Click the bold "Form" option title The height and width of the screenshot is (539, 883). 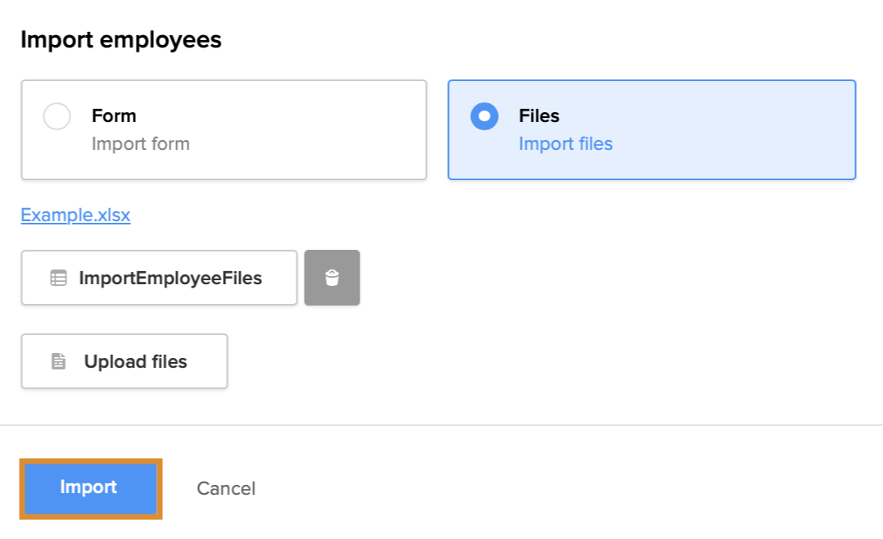pyautogui.click(x=114, y=116)
